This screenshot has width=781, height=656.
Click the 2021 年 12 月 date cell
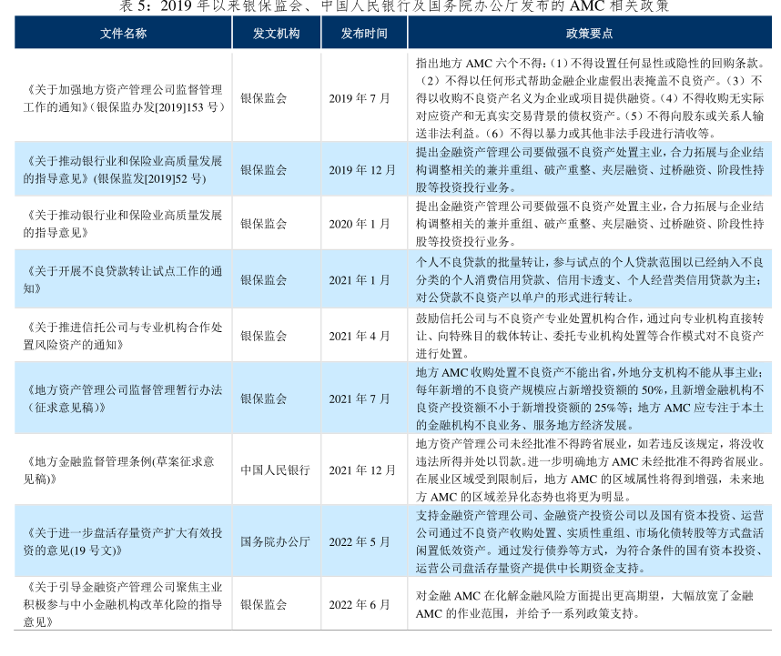361,470
